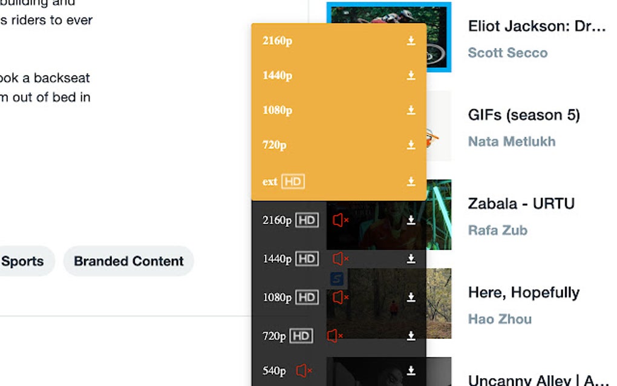Download the muted 540p video
Screen dimensions: 617x386
[411, 371]
